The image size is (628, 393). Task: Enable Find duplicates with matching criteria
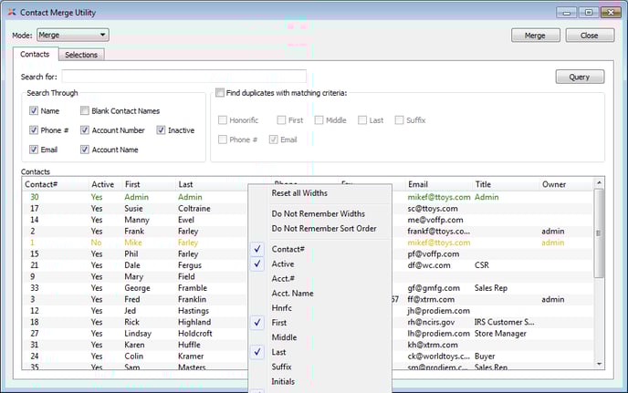pos(220,92)
